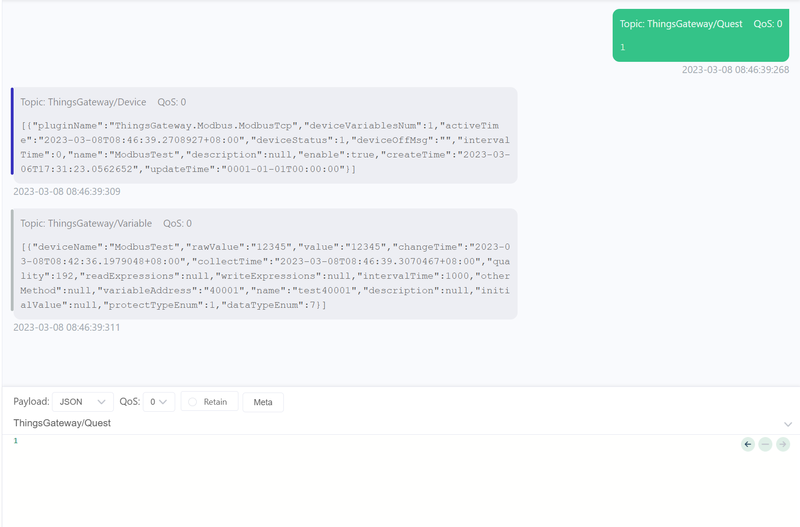
Task: Click the ThingsGateway/Variable message JSON body
Action: point(265,276)
